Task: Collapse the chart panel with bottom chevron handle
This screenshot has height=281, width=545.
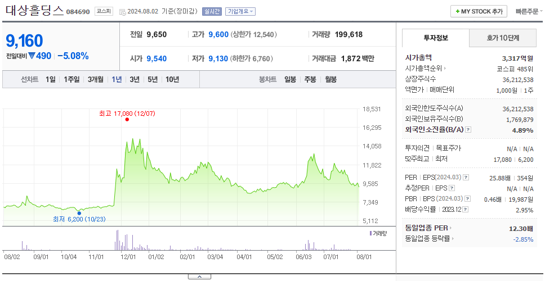Action: 199,277
